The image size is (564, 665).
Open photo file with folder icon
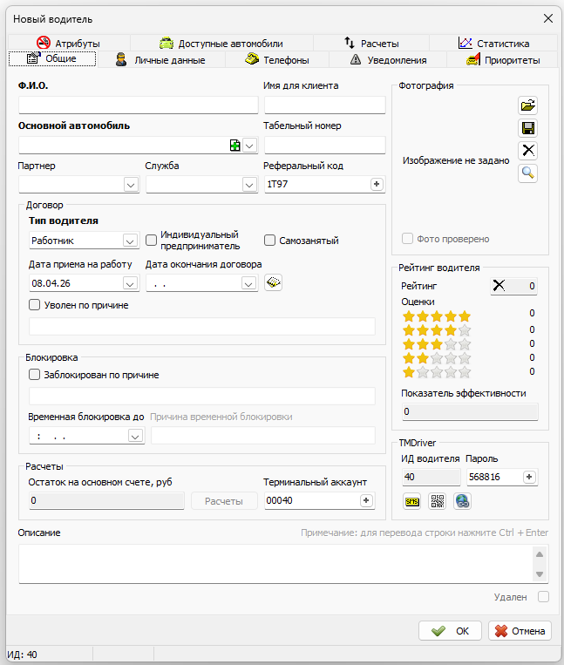pos(527,105)
